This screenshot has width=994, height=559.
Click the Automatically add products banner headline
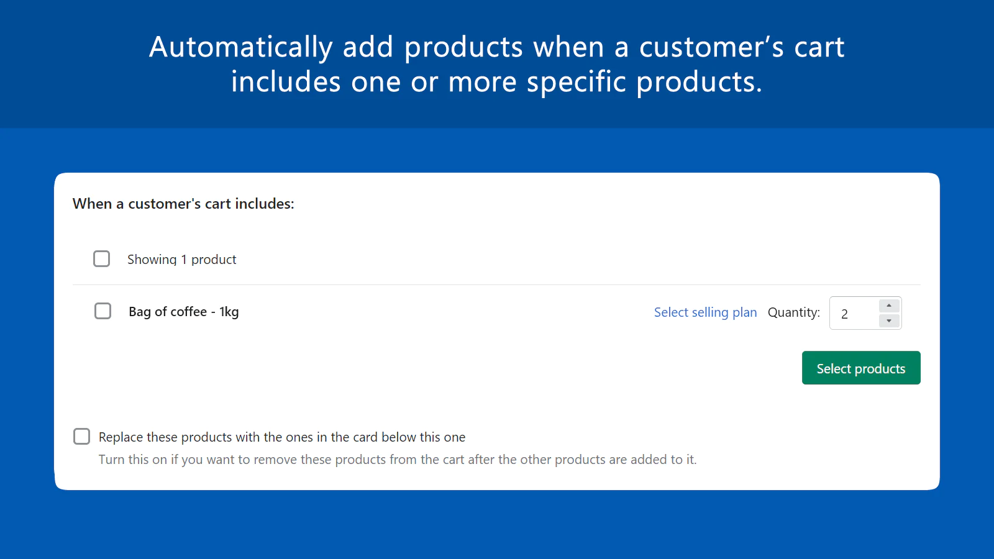(496, 47)
